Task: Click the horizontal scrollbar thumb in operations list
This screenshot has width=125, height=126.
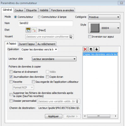Action: click(99, 116)
